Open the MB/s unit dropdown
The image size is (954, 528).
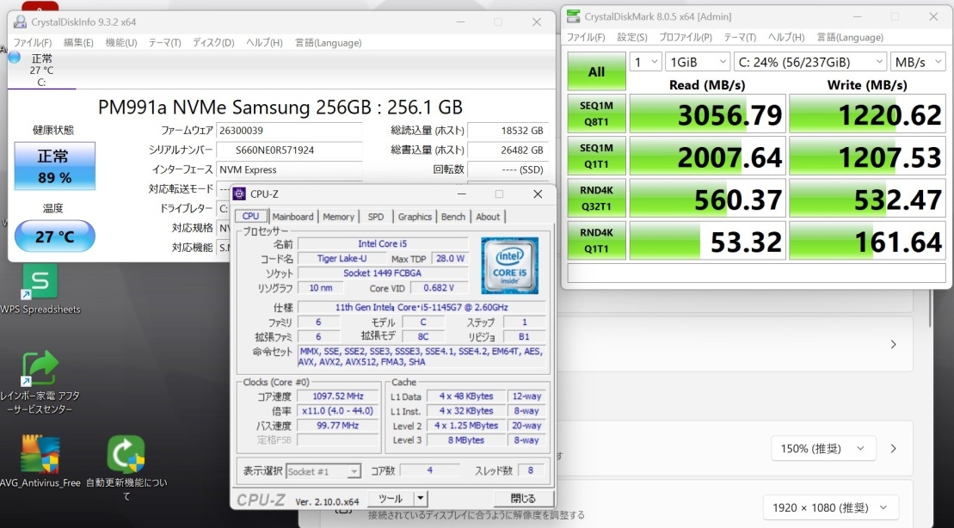918,62
